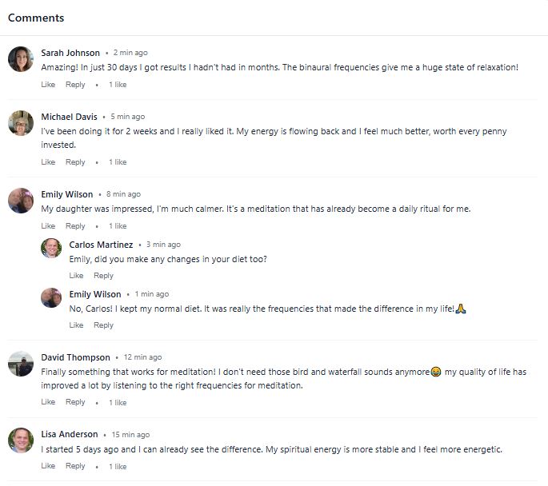Reply to David Thompson's comment
This screenshot has width=548, height=486.
point(75,402)
